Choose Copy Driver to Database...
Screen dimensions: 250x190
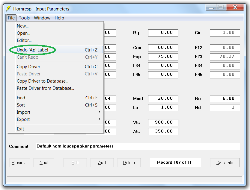tap(55, 81)
